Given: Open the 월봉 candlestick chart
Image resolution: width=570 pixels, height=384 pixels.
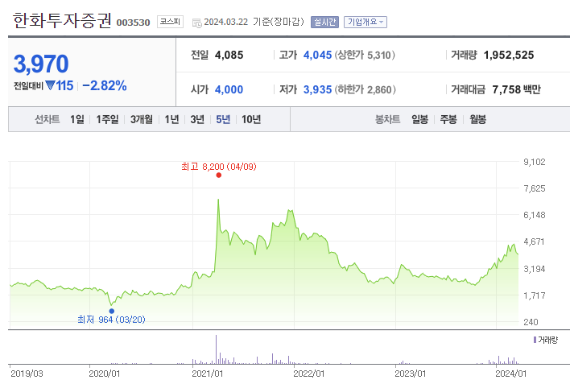Looking at the screenshot, I should click(477, 119).
